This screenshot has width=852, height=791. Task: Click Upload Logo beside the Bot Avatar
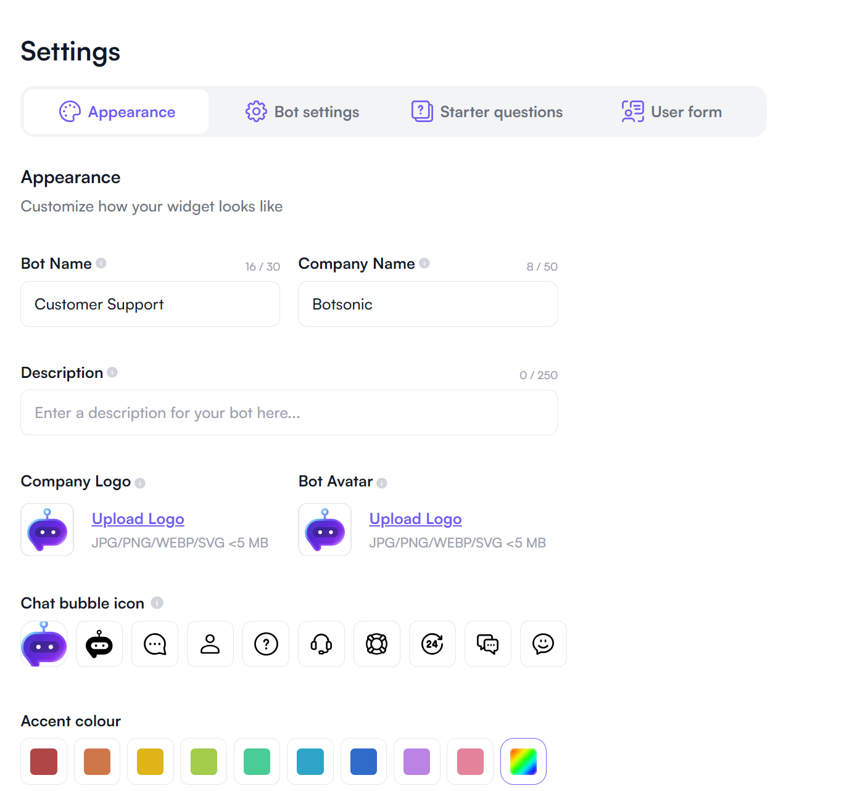[x=415, y=518]
